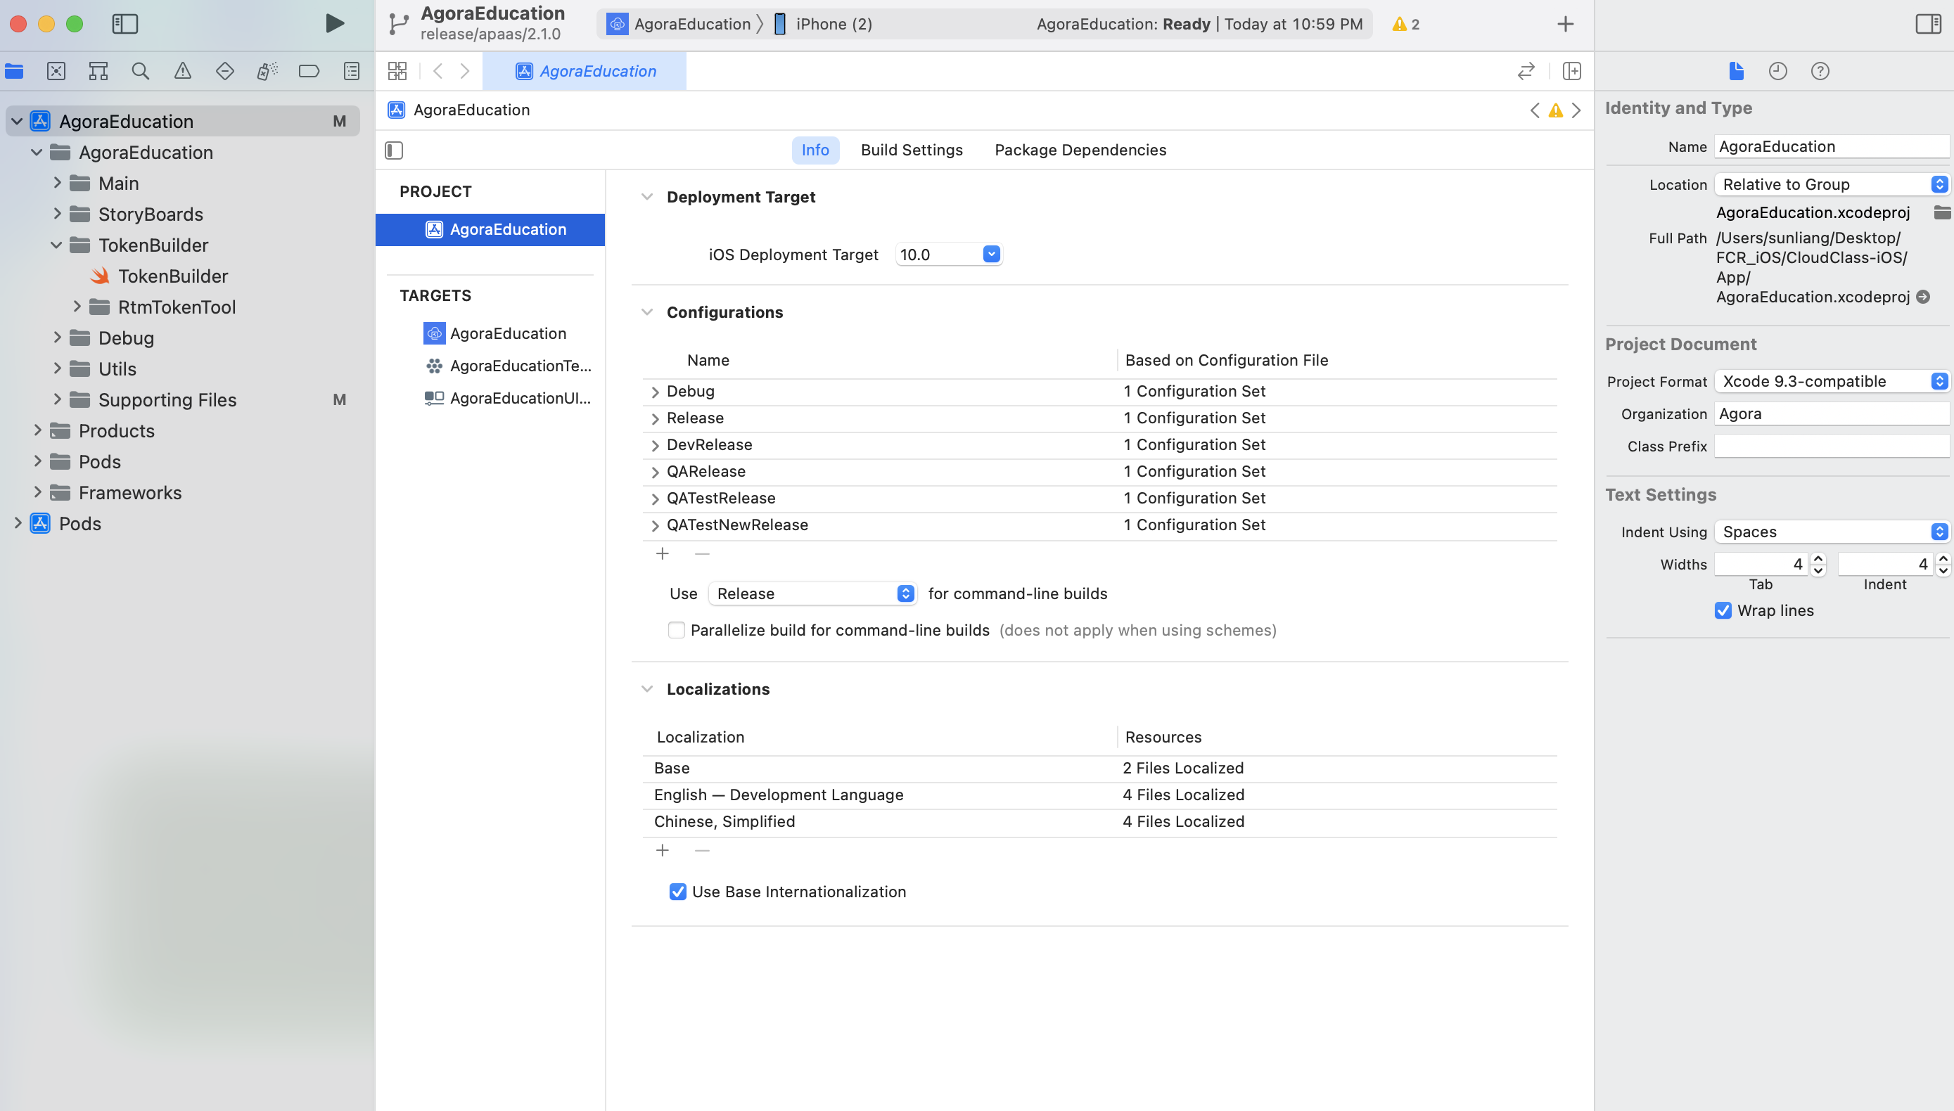Screen dimensions: 1954x1111
Task: Click the Organization field containing Agora
Action: click(x=1832, y=413)
